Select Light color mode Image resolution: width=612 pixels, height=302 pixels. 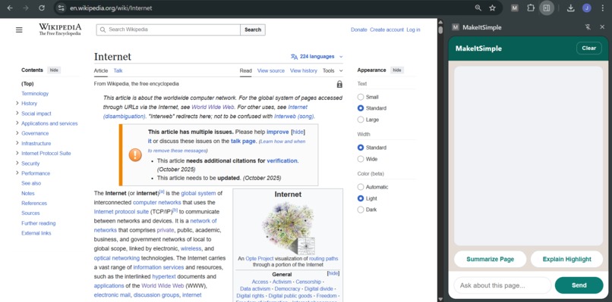[361, 198]
